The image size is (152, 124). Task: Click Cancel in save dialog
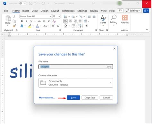[x=106, y=97]
